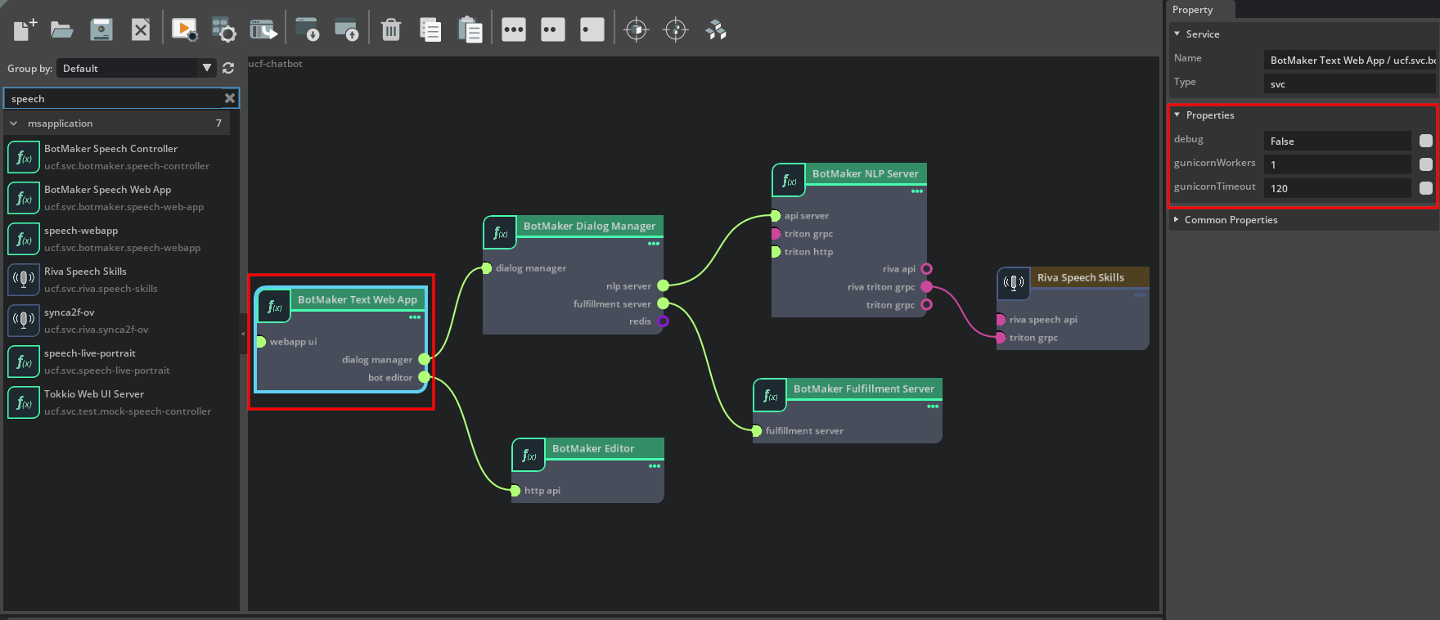This screenshot has height=620, width=1440.
Task: Collapse the Service section
Action: 1177,34
